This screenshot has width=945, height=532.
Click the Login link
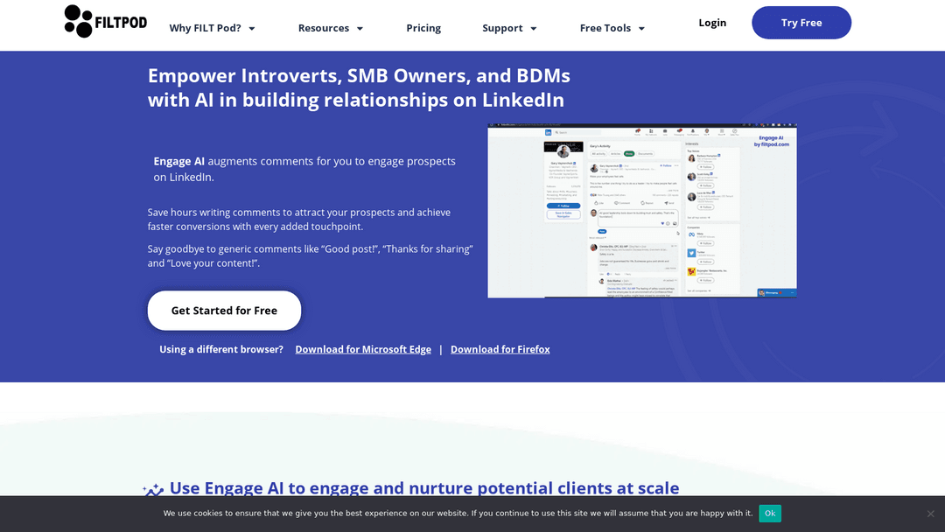(x=712, y=23)
